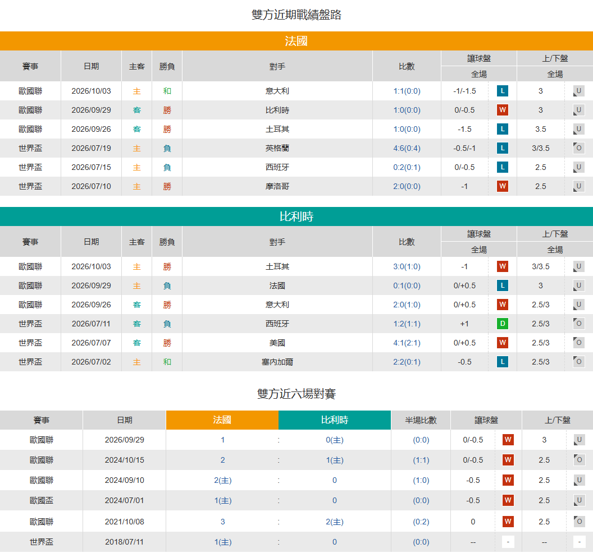
Task: Click the 2:2(0:1) score link
Action: coord(407,362)
